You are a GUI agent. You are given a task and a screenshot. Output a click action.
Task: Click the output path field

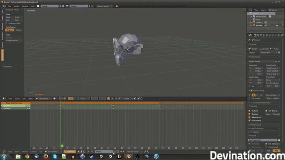pyautogui.click(x=263, y=140)
